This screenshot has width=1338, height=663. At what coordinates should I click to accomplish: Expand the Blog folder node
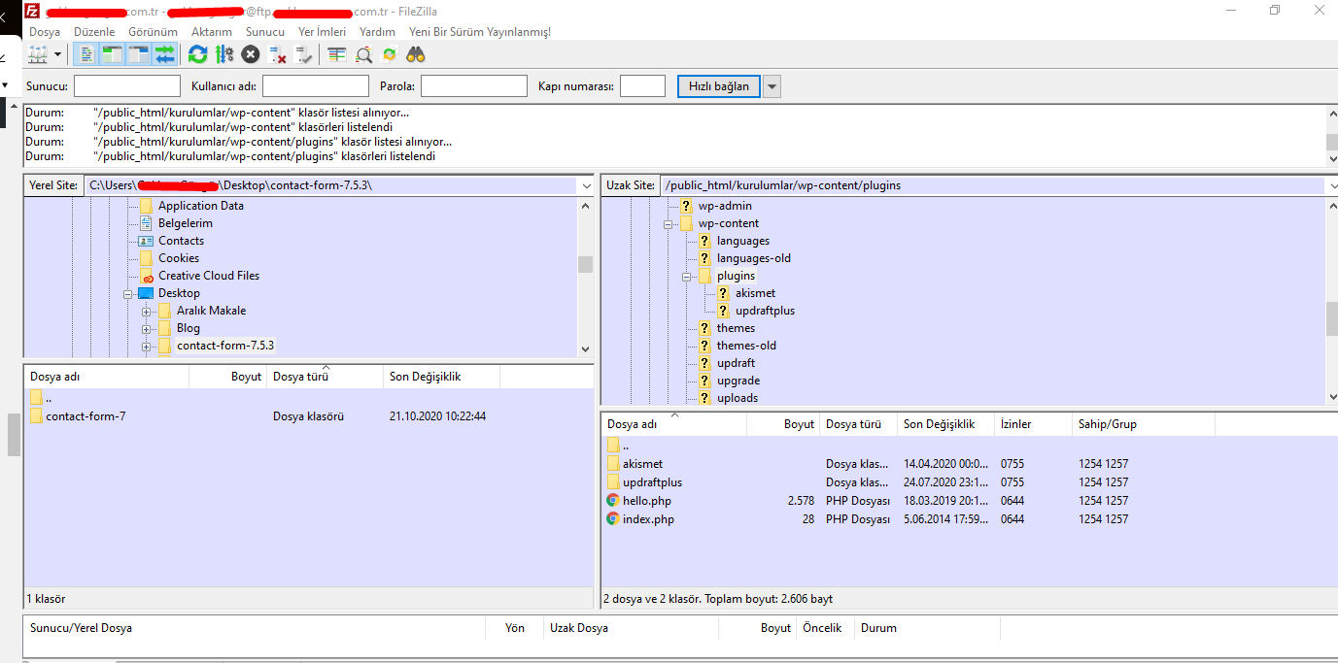147,328
